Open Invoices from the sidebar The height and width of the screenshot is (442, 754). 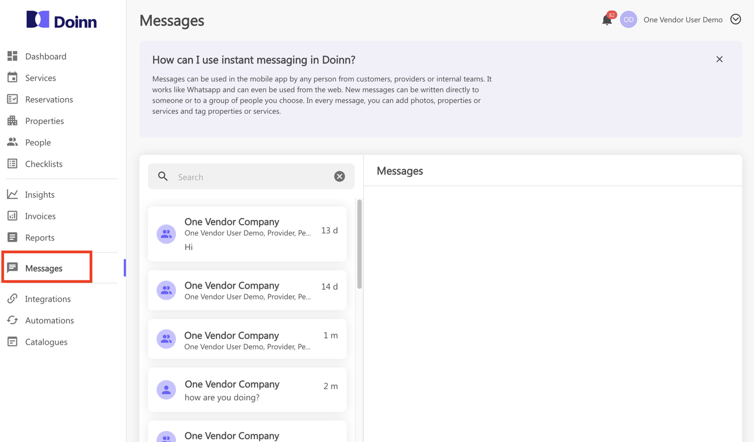tap(40, 216)
